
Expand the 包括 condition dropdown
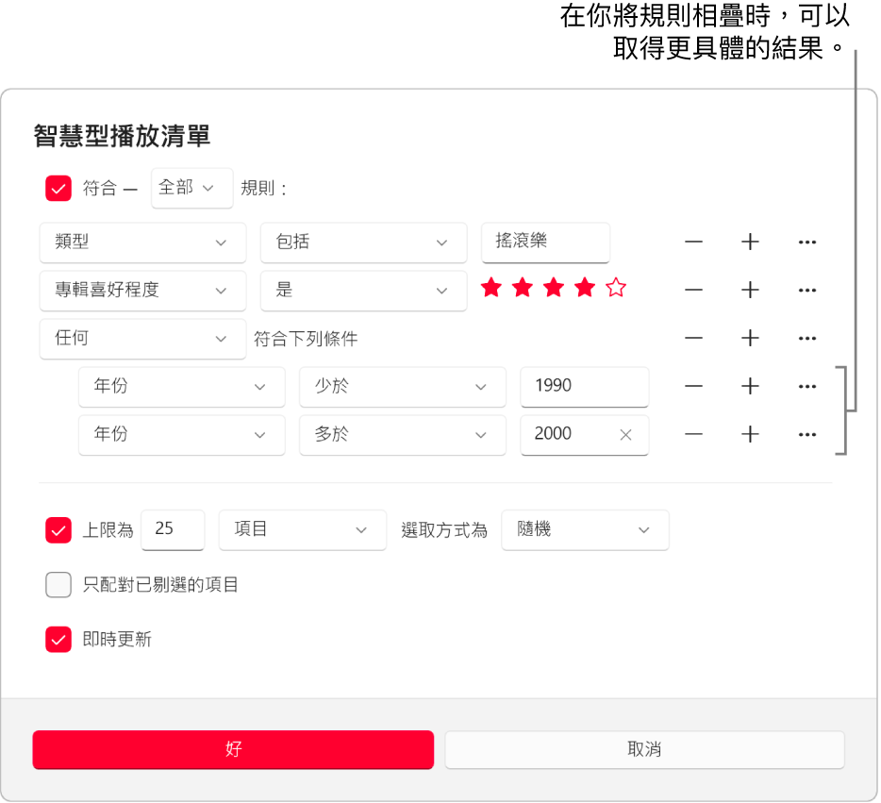tap(363, 243)
